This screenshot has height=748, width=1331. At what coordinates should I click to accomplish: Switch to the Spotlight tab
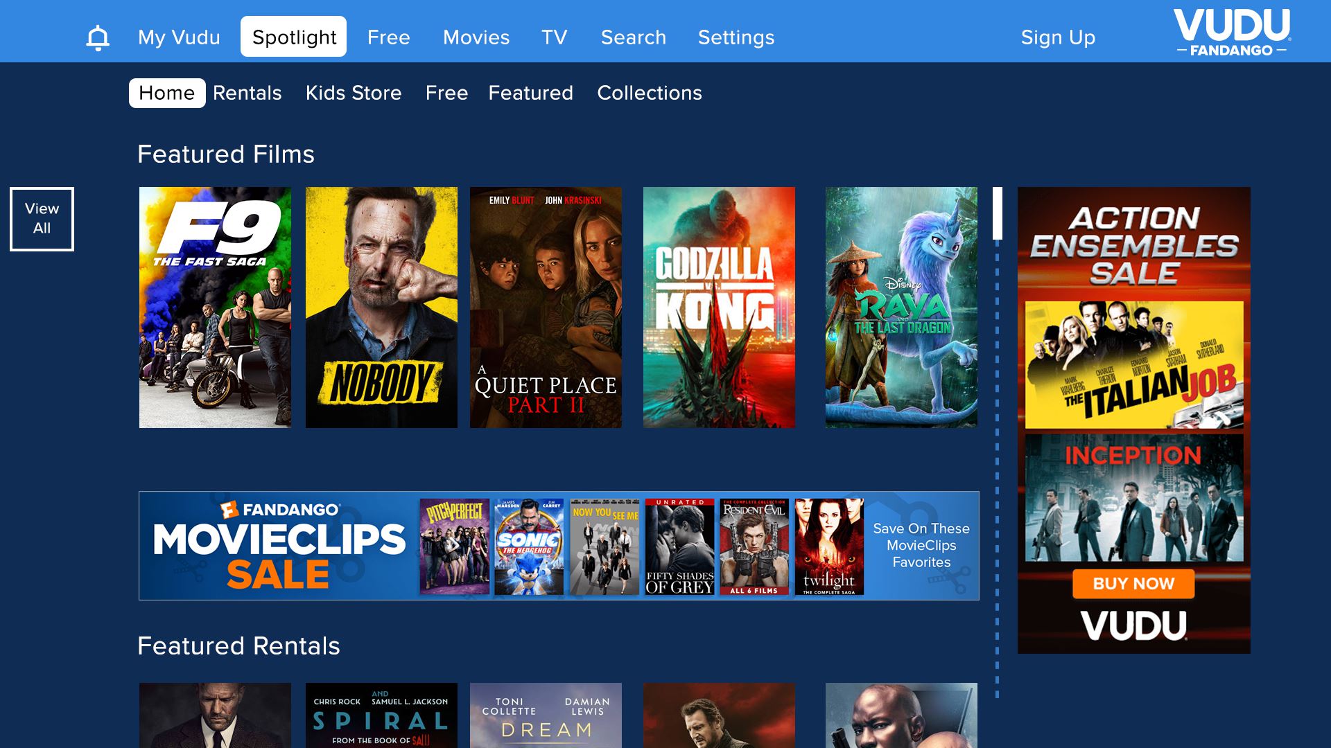[293, 37]
